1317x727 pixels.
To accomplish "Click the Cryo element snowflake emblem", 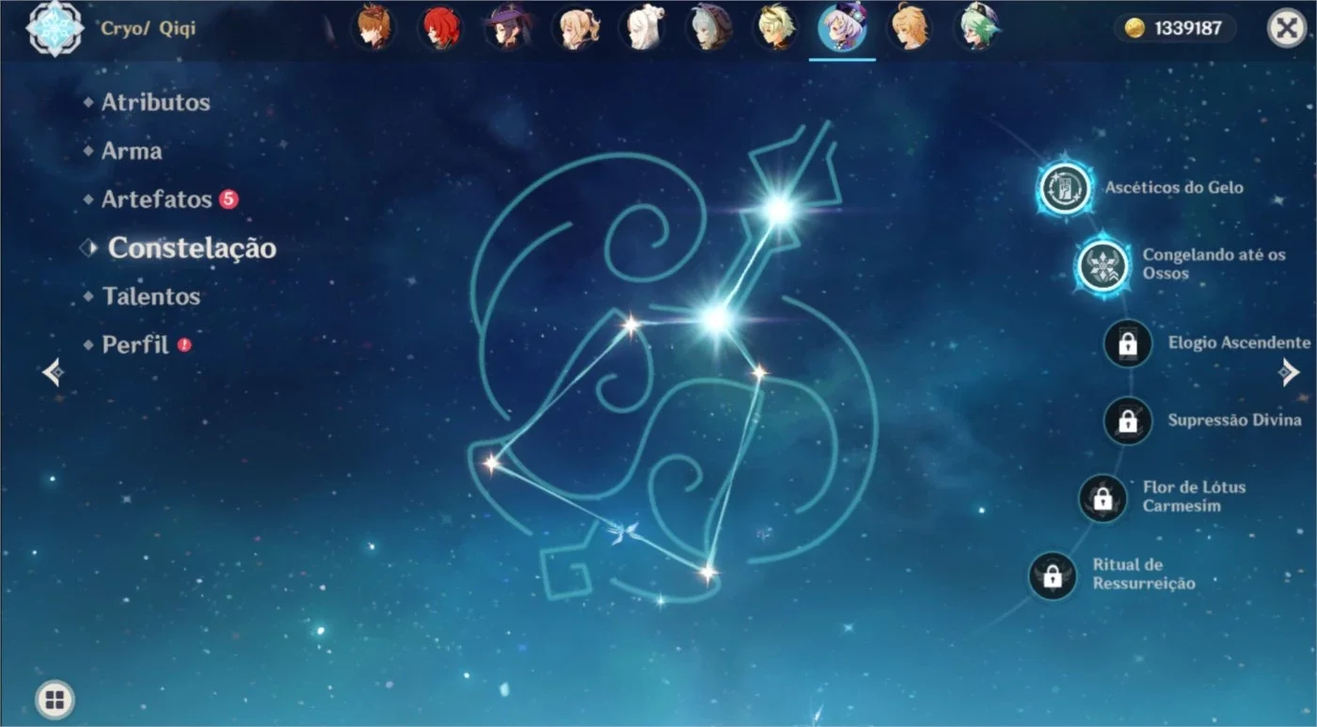I will pyautogui.click(x=55, y=28).
